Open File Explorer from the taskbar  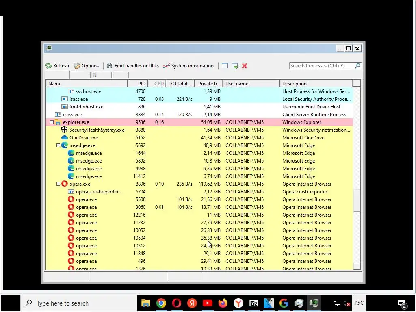click(146, 303)
